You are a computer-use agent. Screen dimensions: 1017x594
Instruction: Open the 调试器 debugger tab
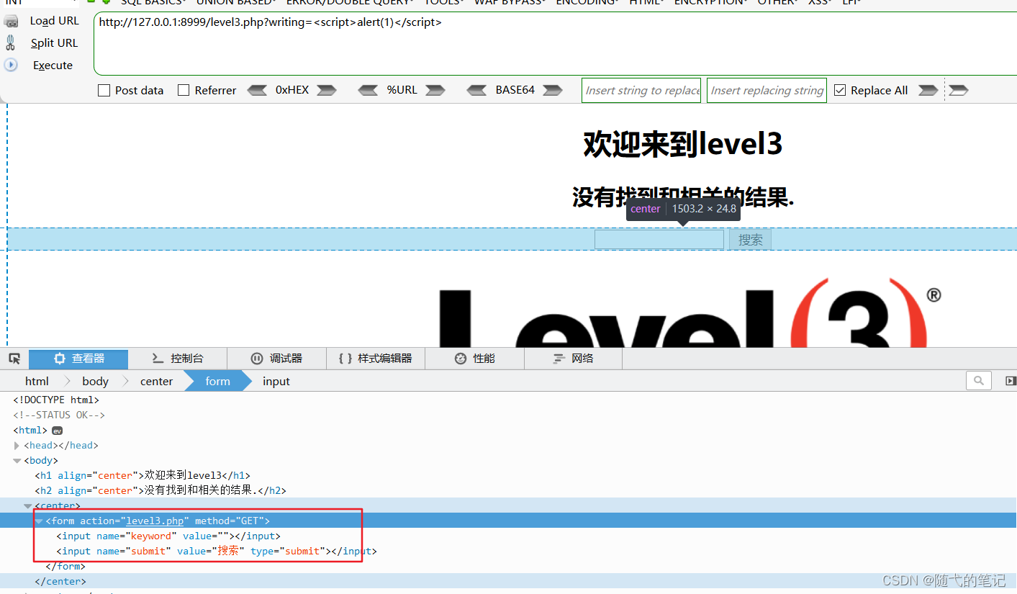tap(276, 359)
